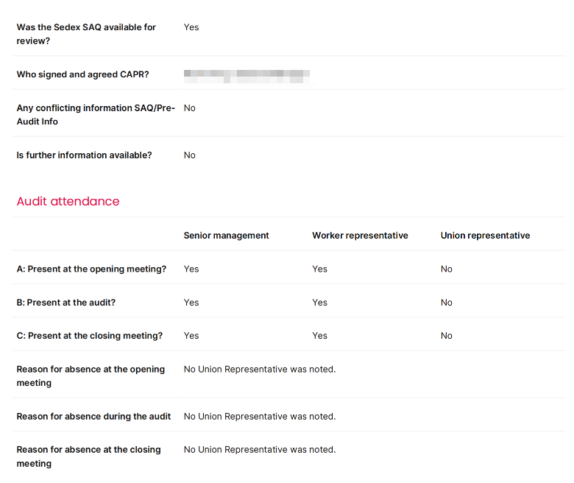Click the "Union representative" column header
The image size is (574, 483).
pyautogui.click(x=485, y=236)
